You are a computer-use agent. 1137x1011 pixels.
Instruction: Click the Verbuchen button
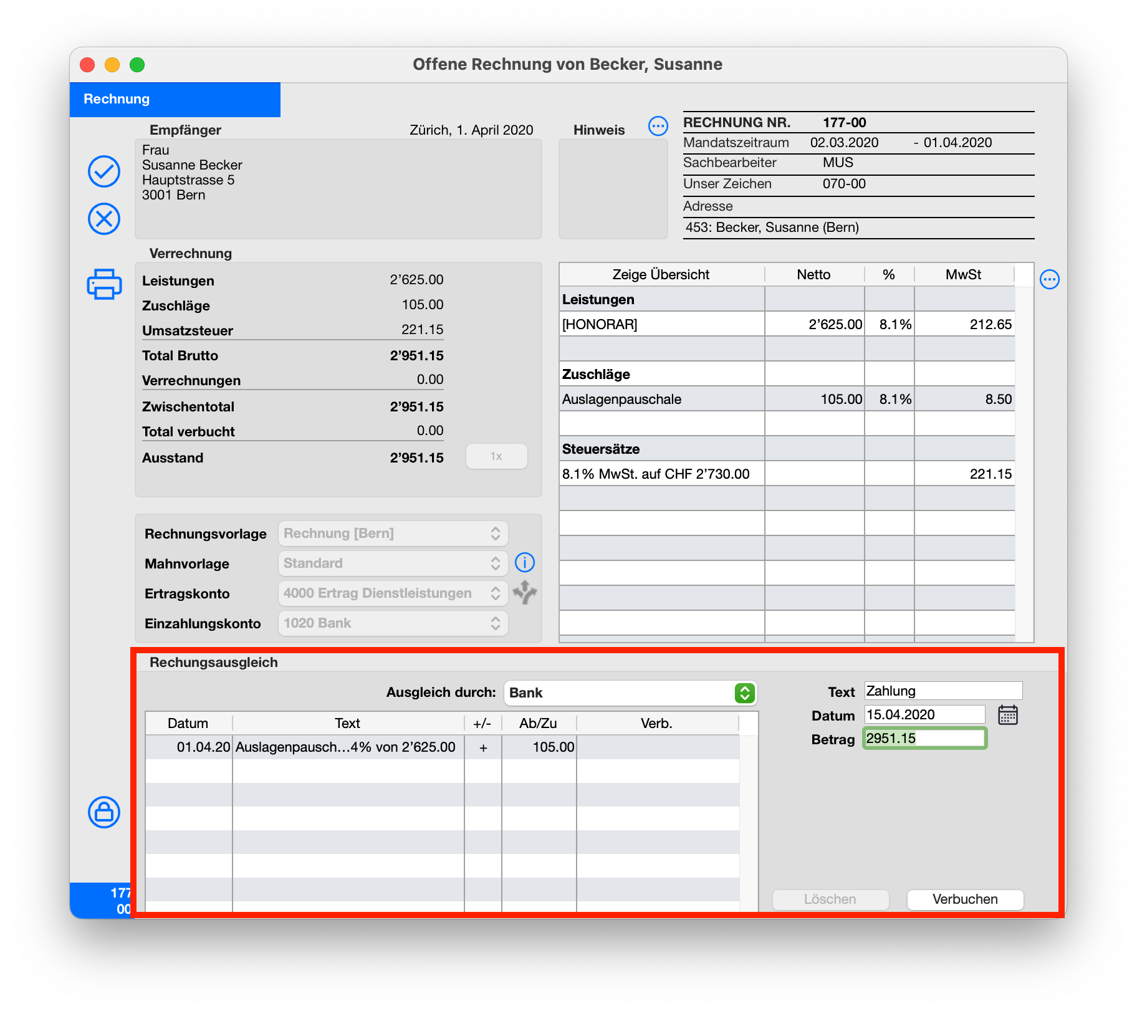[965, 899]
